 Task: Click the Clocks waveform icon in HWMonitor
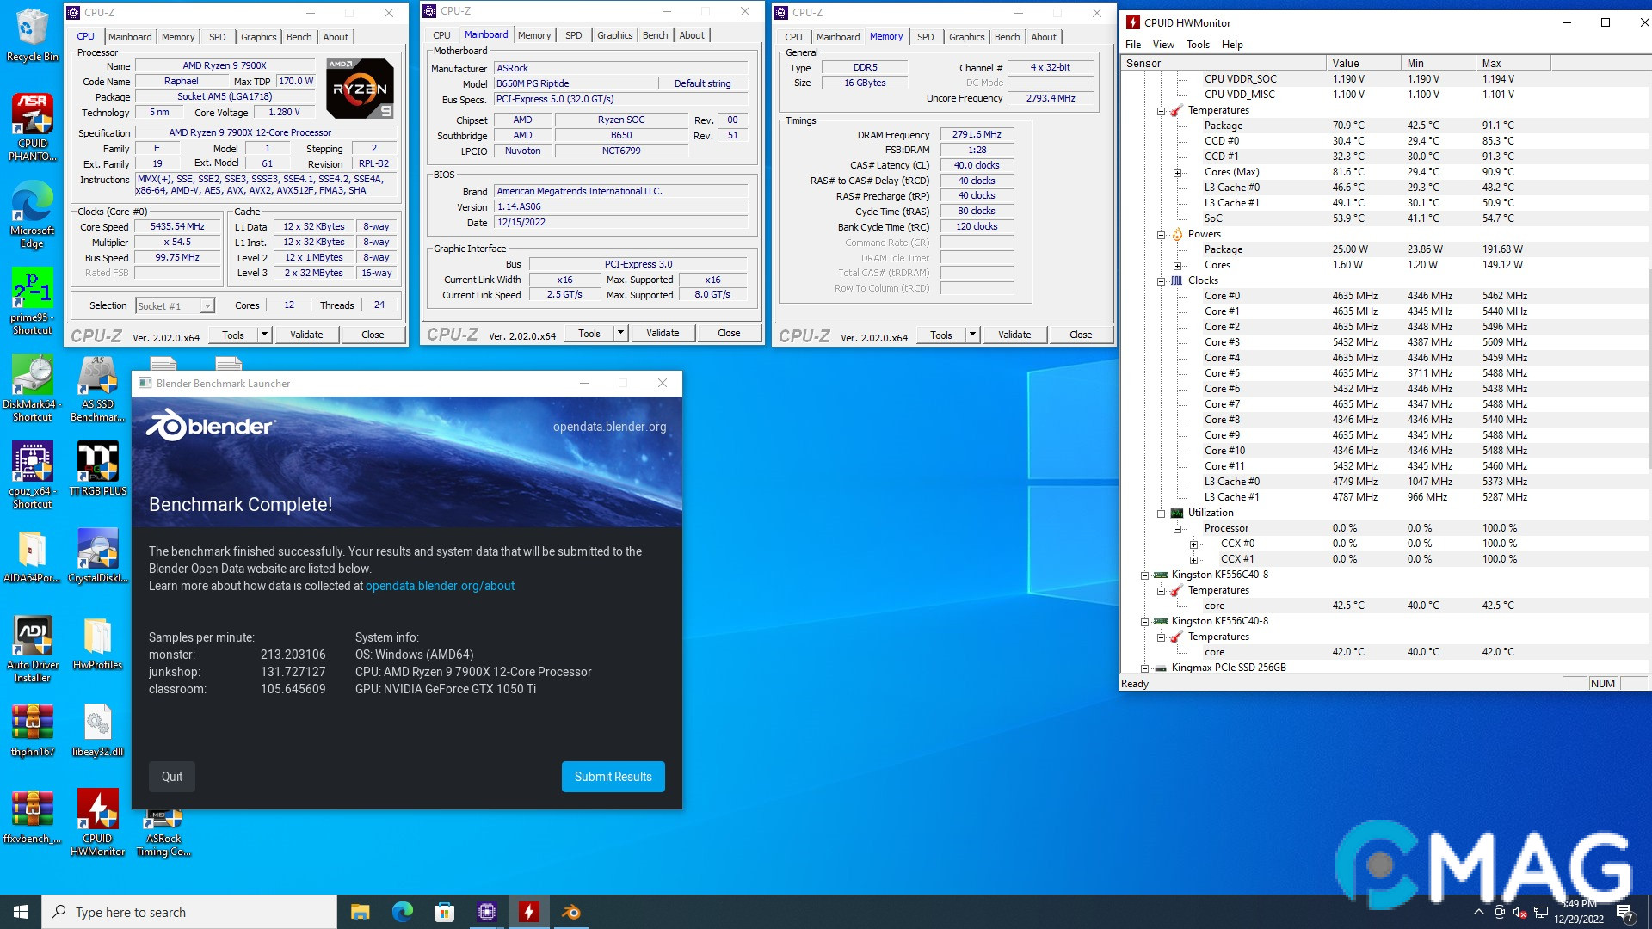(x=1178, y=280)
